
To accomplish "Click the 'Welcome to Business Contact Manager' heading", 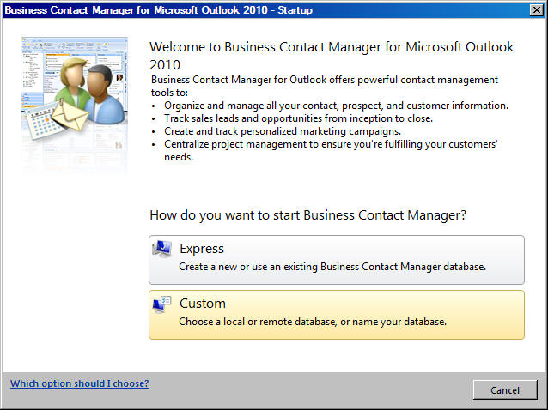I will 332,56.
